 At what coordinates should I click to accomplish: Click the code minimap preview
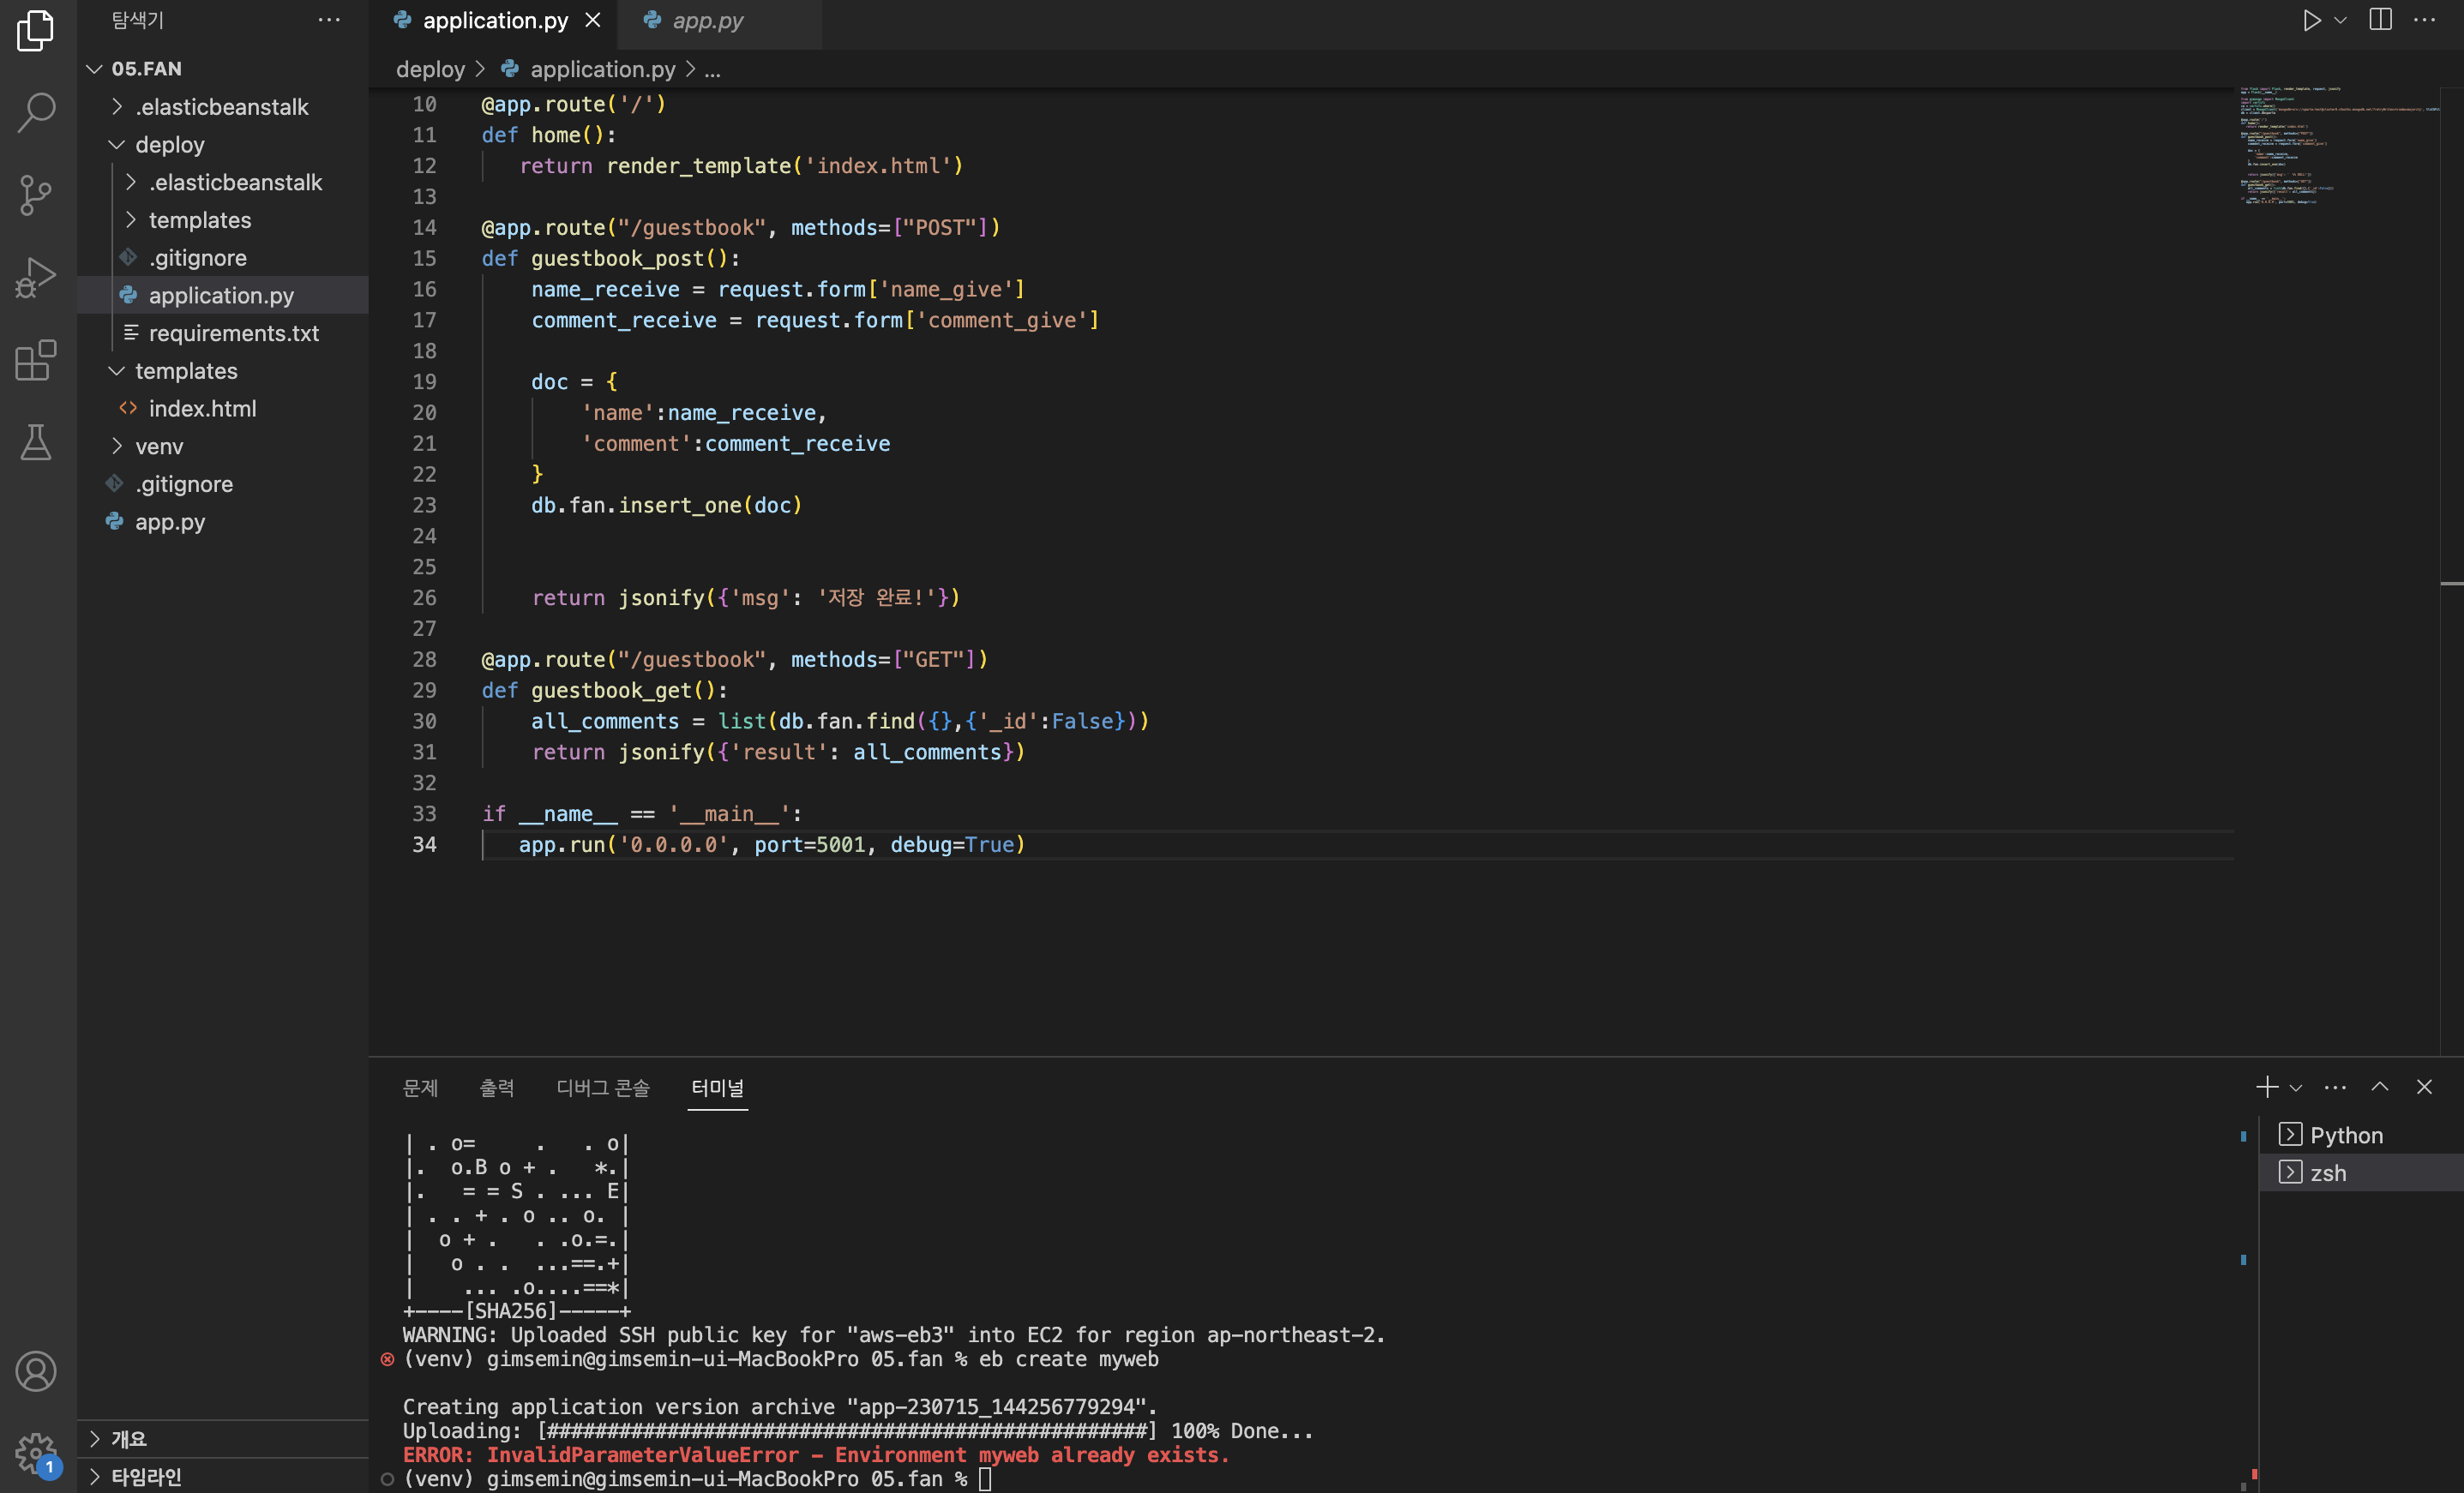pos(2336,146)
